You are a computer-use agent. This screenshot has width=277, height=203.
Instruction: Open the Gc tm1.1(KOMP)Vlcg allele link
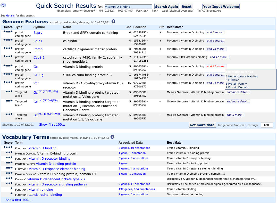point(47,115)
